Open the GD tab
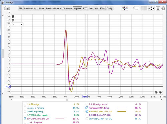 [97, 8]
